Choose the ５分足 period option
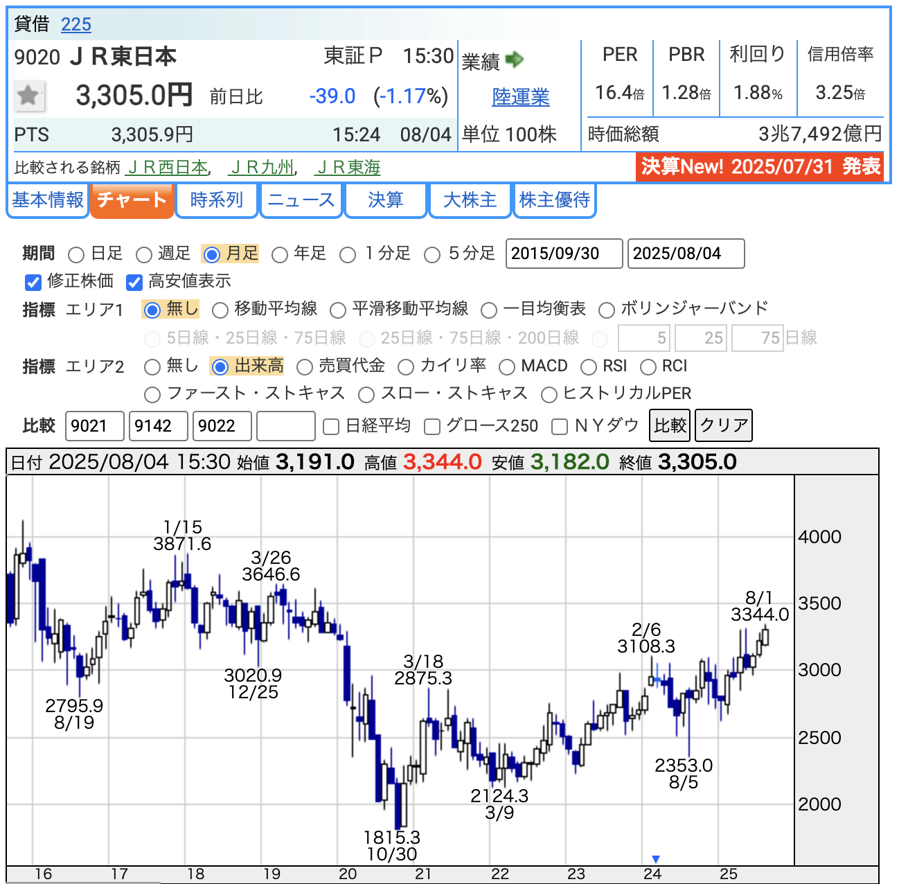 click(x=432, y=255)
